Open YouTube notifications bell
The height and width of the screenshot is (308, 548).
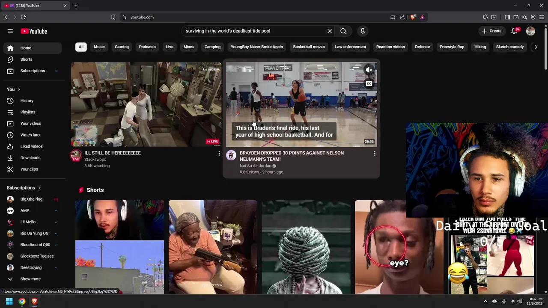point(515,31)
